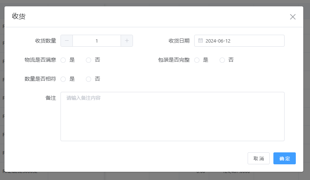The image size is (310, 180).
Task: Click into the 备注 text area
Action: (172, 117)
